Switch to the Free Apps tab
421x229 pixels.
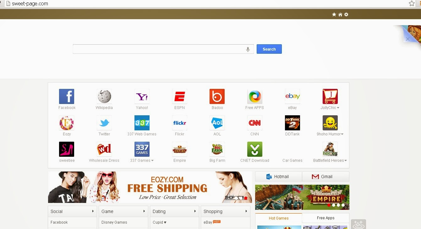[326, 218]
